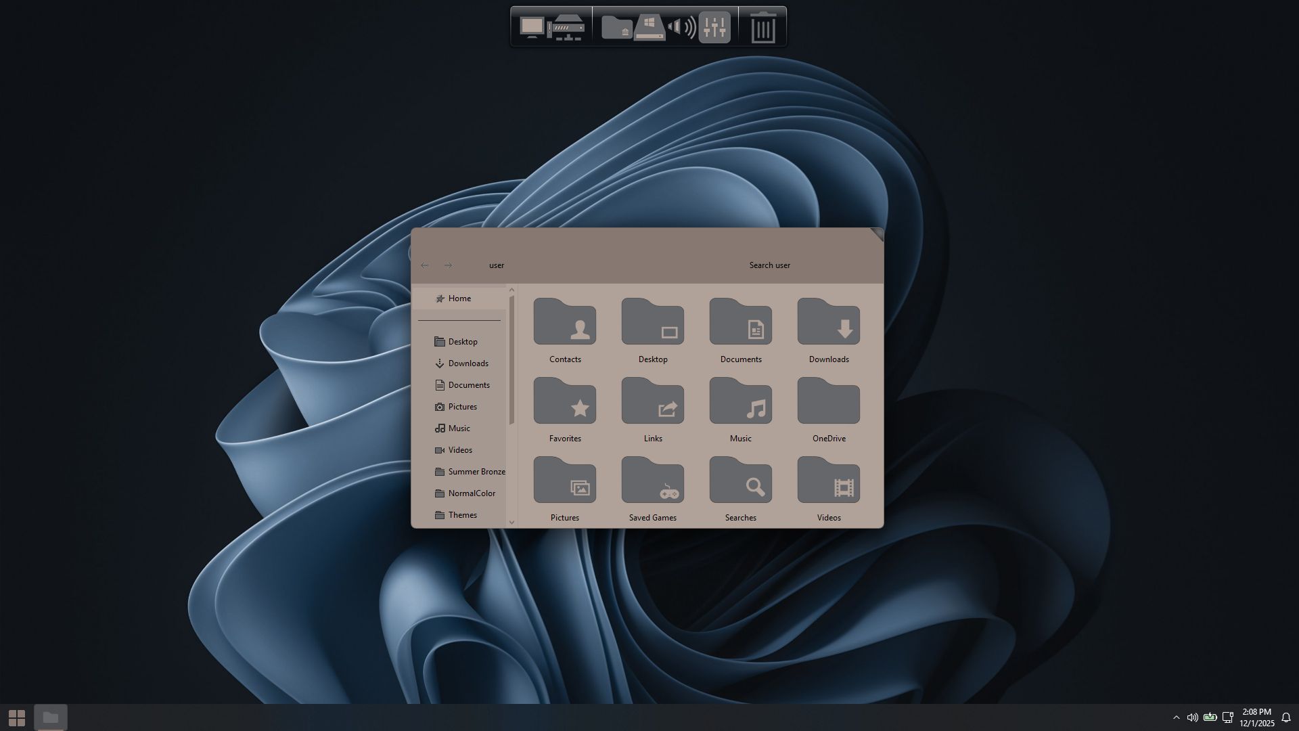
Task: Open the Windows Start button
Action: [x=17, y=717]
